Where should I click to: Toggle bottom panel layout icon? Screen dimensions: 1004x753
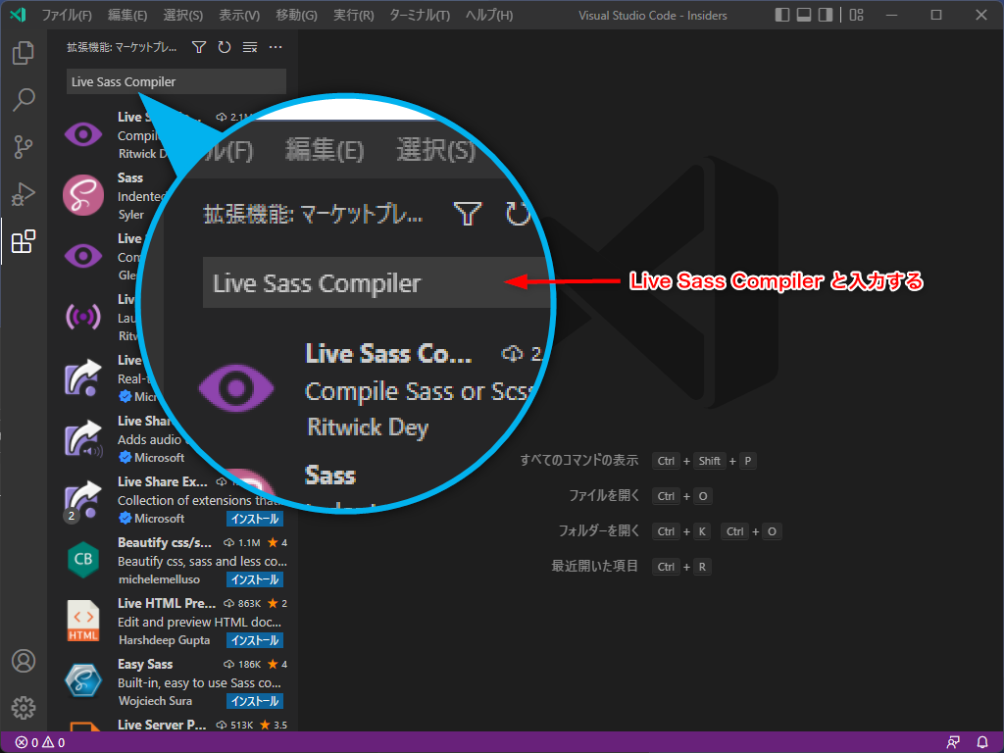tap(804, 15)
